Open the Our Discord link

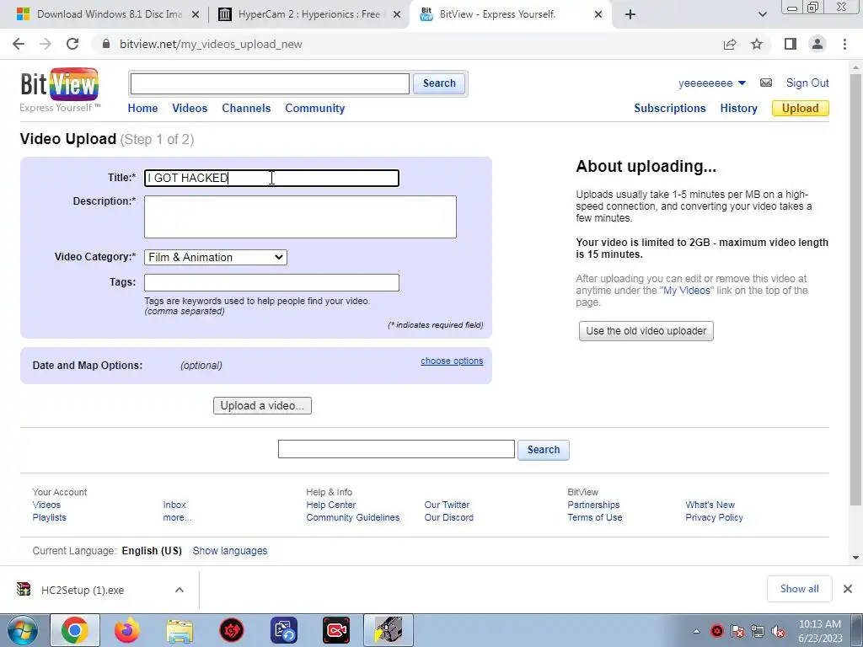(449, 517)
